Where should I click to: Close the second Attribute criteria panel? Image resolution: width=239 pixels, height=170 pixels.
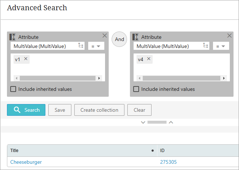tap(229, 36)
